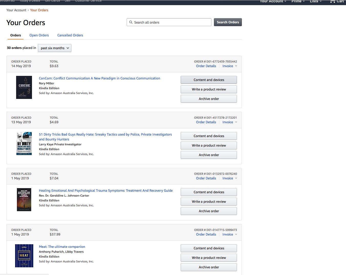Open the past six months dropdown
Screen dimensions: 346x275
click(x=55, y=48)
